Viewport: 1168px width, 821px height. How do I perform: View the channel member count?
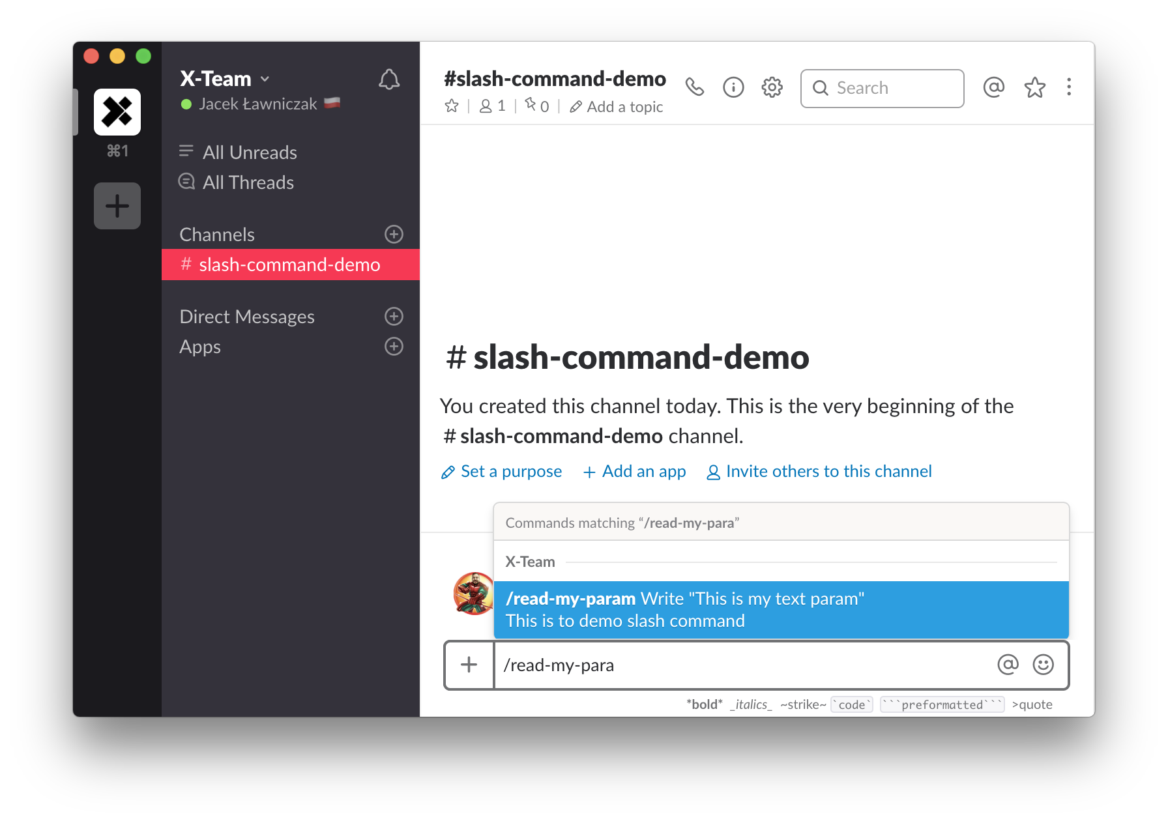pyautogui.click(x=493, y=106)
